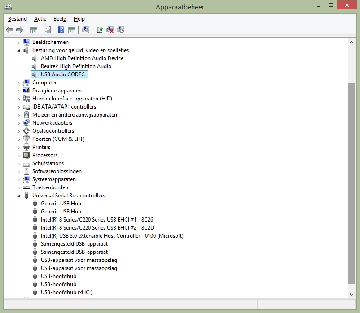Click the Human Interface-apparaten icon

click(26, 99)
